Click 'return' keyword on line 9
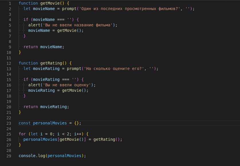 [31, 47]
